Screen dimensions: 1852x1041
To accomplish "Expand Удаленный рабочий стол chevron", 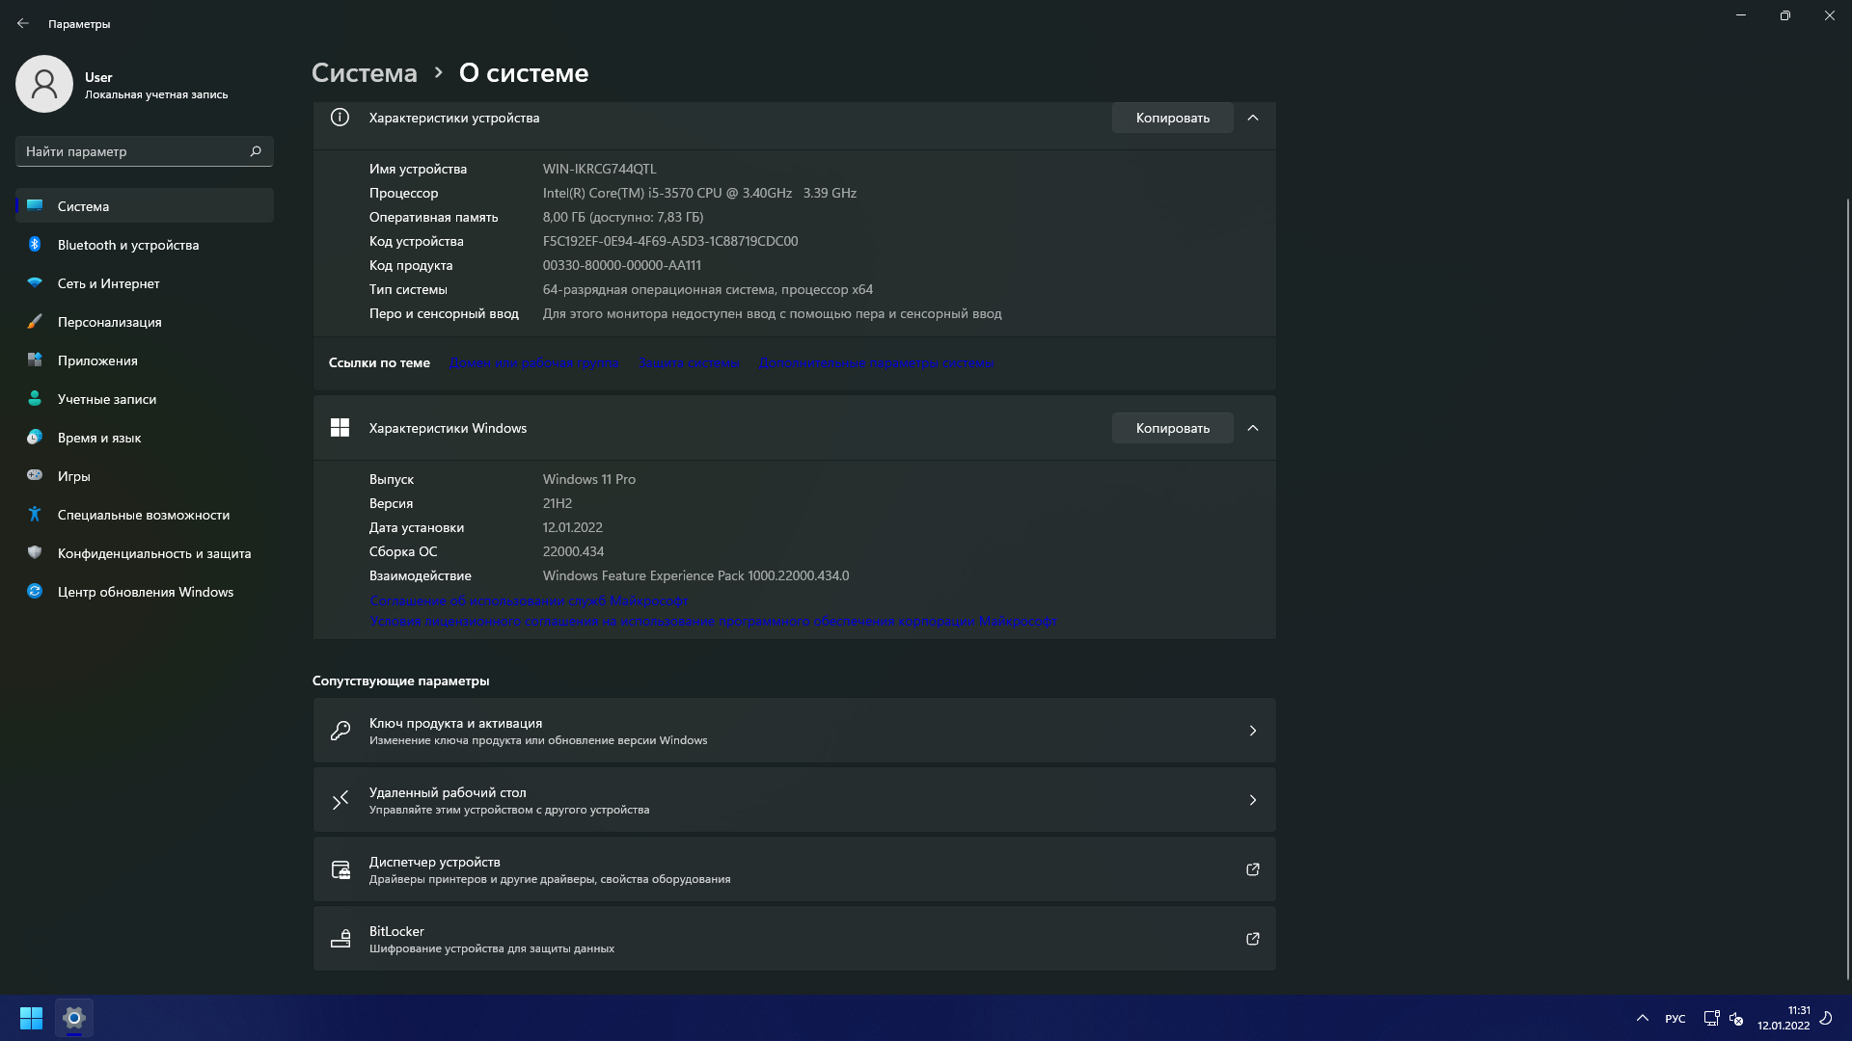I will (1252, 800).
